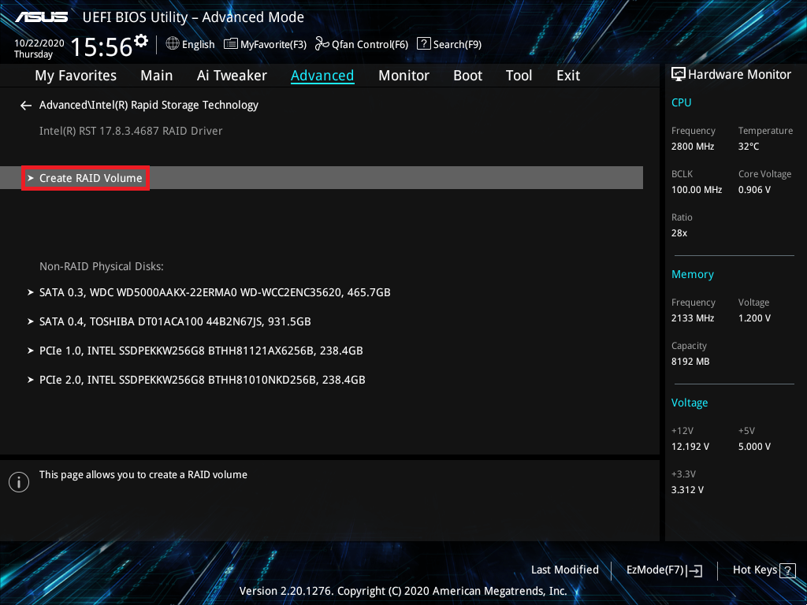Switch to EzMode(F7)
The height and width of the screenshot is (605, 807).
click(x=664, y=570)
